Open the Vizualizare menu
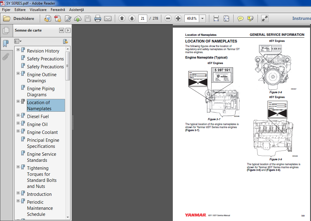 [38, 9]
